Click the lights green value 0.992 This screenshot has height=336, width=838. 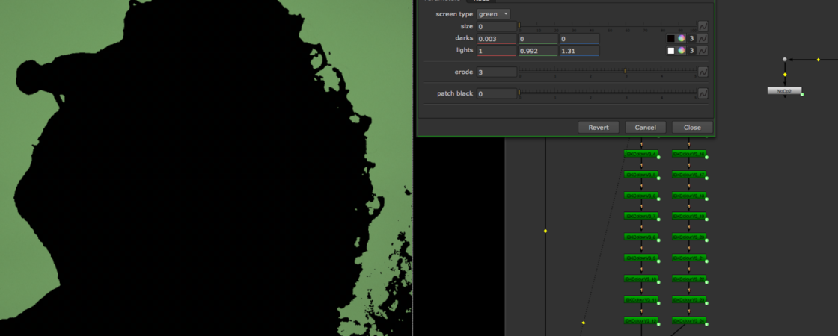point(538,52)
